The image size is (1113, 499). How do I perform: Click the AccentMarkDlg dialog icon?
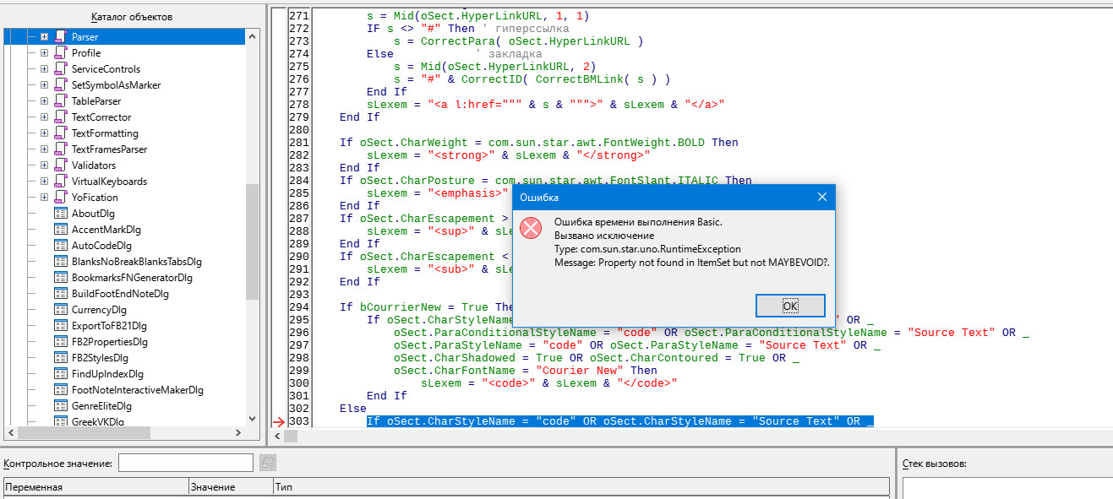[x=60, y=230]
